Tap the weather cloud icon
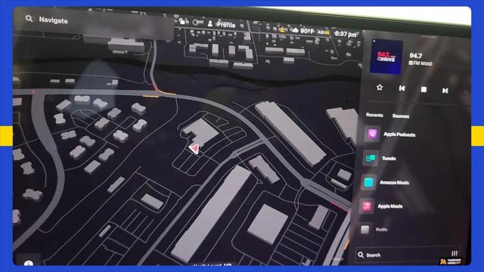The width and height of the screenshot is (484, 272). 296,30
